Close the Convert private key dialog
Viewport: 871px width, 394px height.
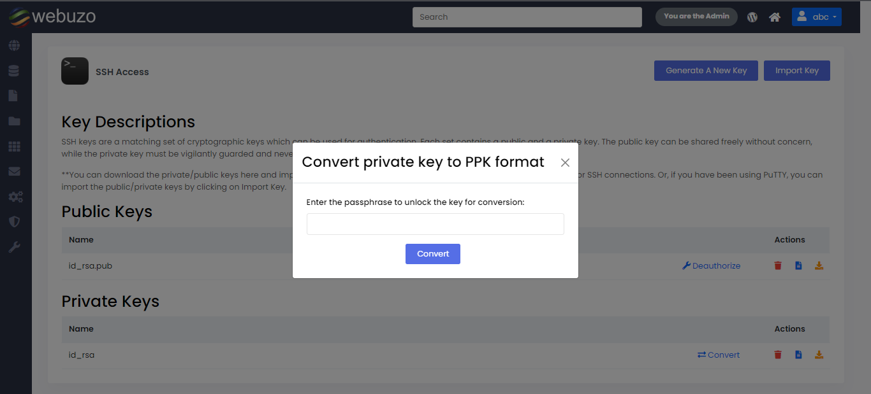point(565,163)
